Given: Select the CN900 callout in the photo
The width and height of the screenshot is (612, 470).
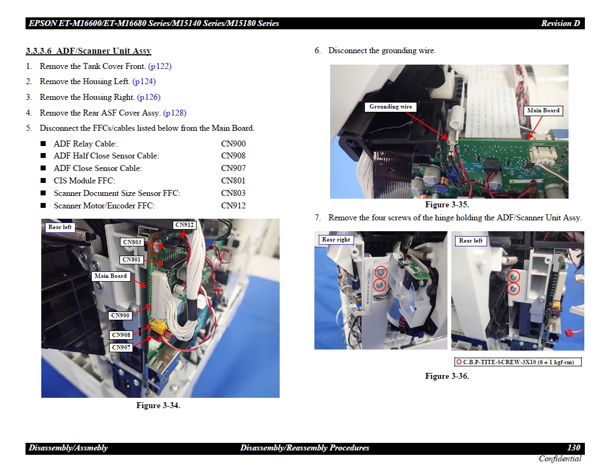Looking at the screenshot, I should [x=121, y=315].
